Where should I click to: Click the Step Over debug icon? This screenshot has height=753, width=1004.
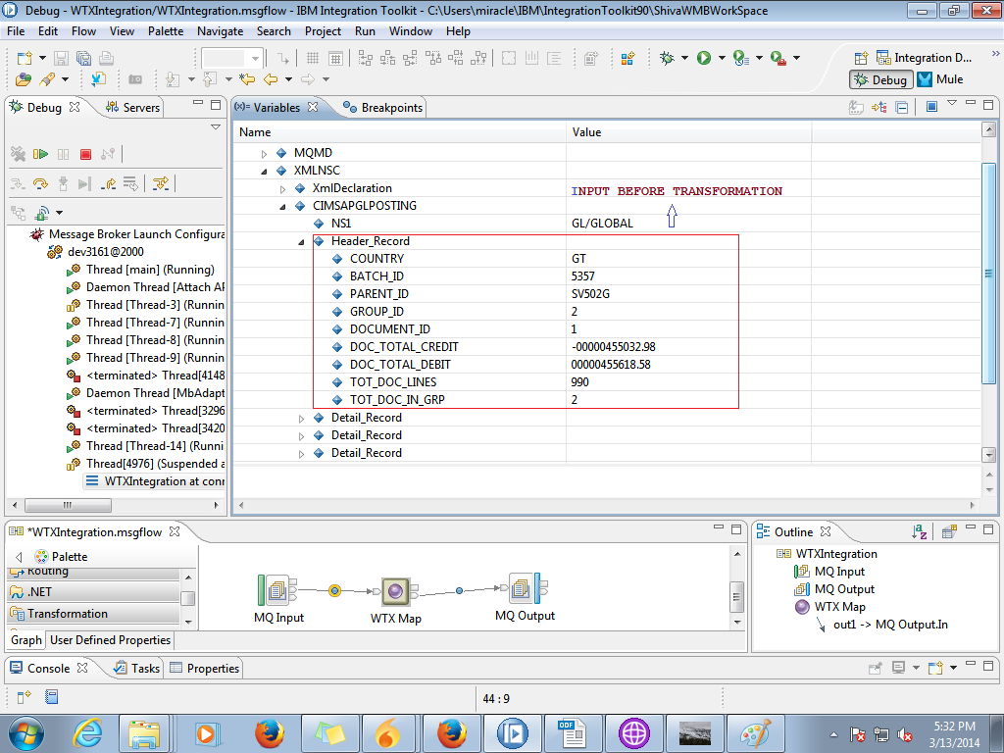pos(40,184)
